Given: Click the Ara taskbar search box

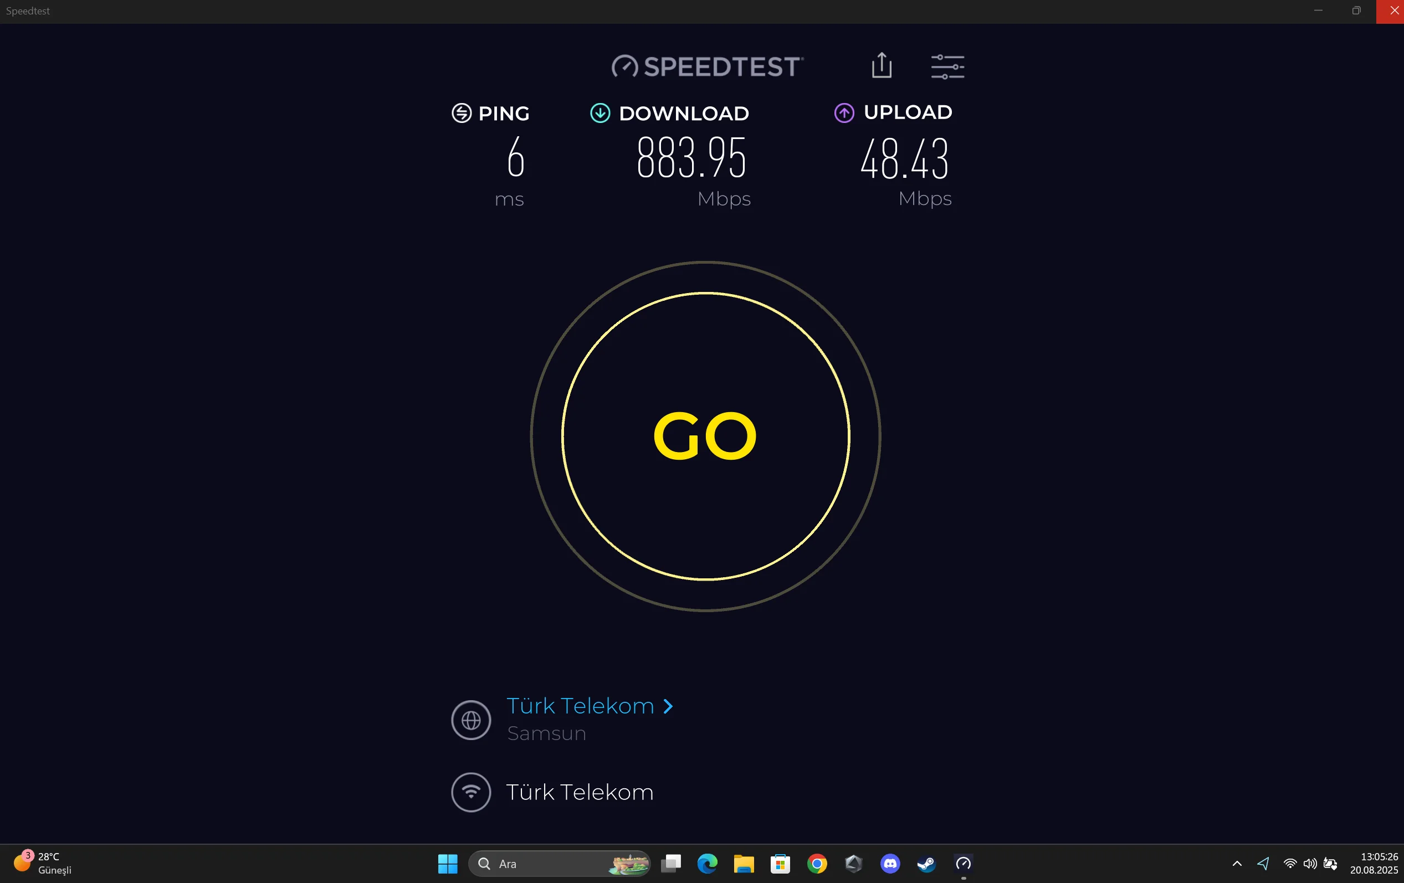Looking at the screenshot, I should 559,863.
